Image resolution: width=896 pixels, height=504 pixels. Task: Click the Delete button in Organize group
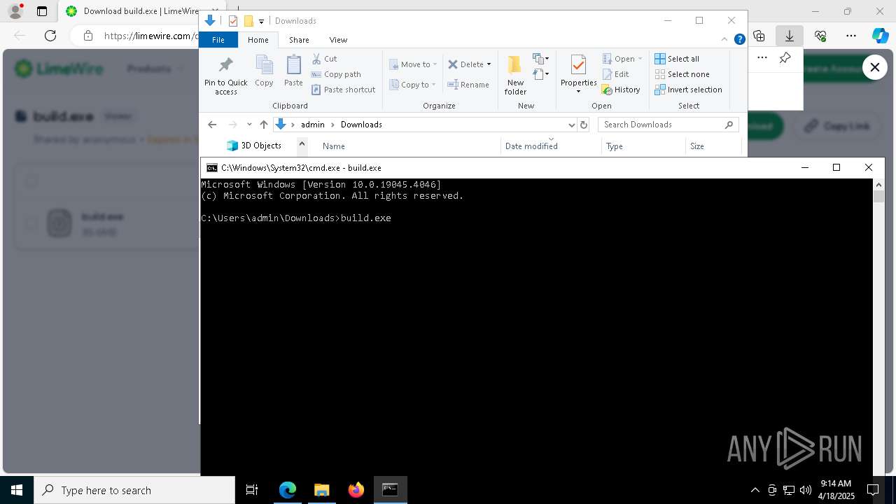[x=465, y=64]
